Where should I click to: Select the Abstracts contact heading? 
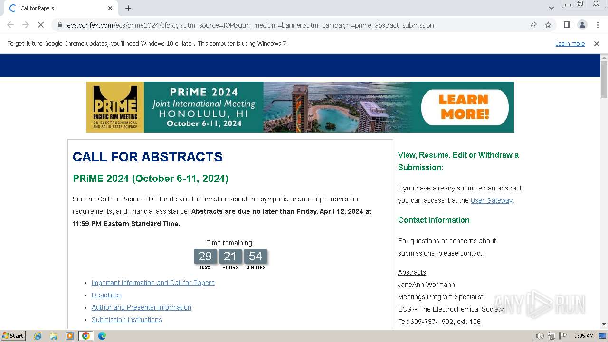[x=412, y=272]
